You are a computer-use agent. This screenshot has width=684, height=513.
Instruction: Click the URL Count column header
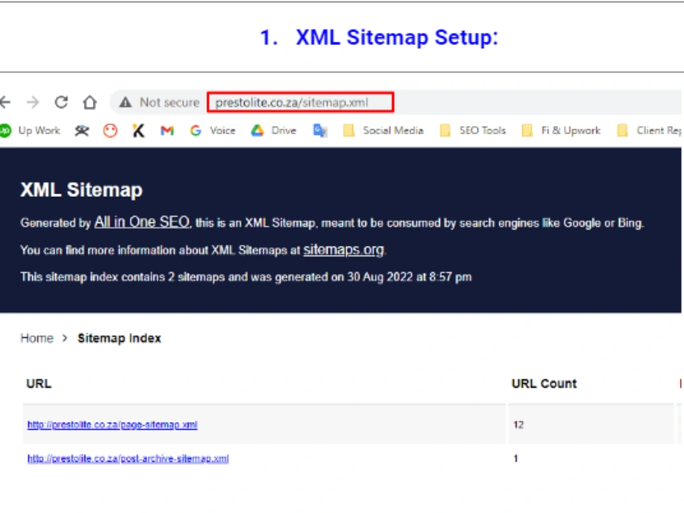[544, 384]
